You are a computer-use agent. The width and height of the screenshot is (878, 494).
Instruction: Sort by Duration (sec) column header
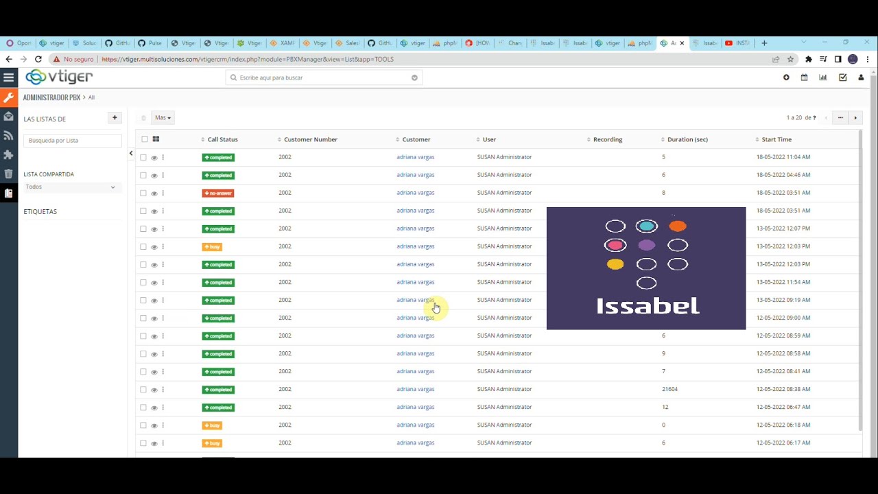click(x=687, y=139)
